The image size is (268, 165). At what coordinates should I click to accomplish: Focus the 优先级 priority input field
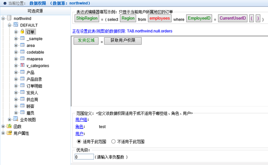pos(84,157)
